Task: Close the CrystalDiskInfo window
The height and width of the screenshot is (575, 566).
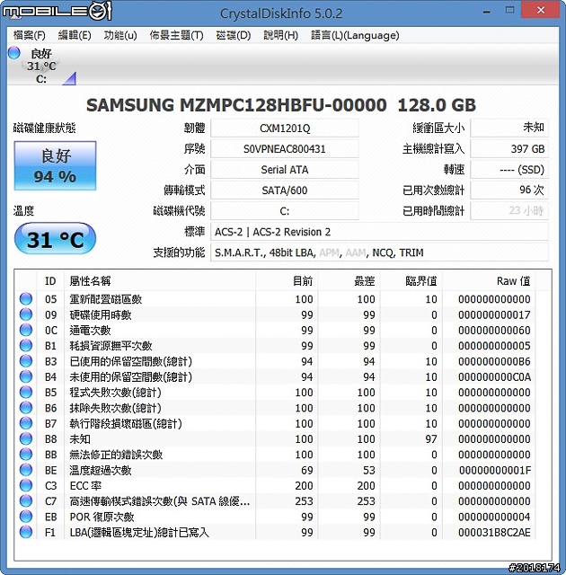Action: (541, 10)
